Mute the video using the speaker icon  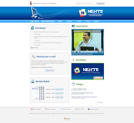tap(95, 52)
